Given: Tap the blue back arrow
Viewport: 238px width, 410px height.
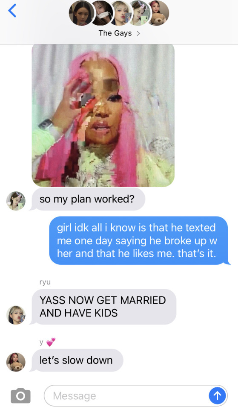Looking at the screenshot, I should 12,11.
